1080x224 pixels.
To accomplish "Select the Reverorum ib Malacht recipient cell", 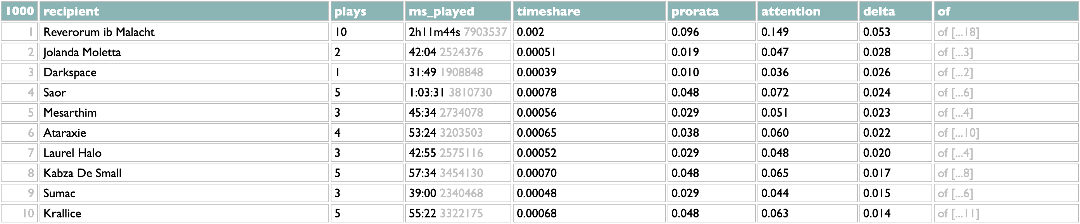I will click(184, 32).
